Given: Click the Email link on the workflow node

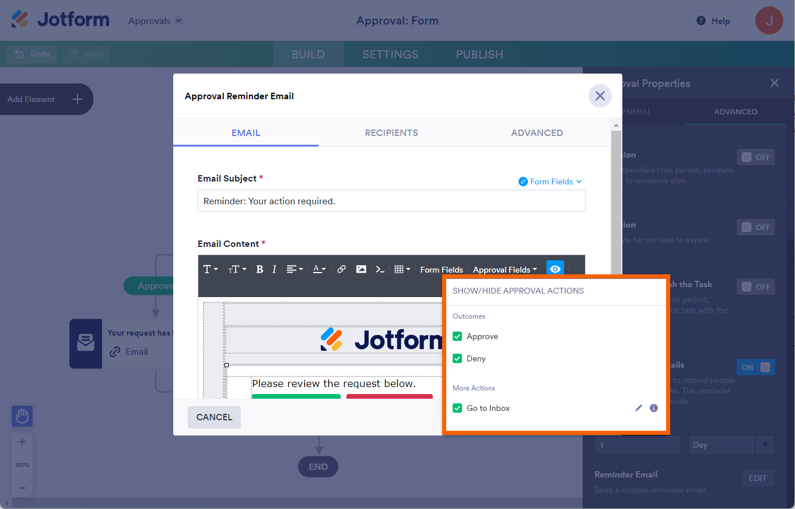Looking at the screenshot, I should (x=129, y=351).
